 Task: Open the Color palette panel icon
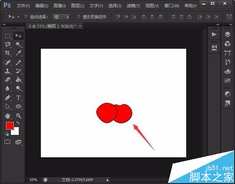[227, 71]
